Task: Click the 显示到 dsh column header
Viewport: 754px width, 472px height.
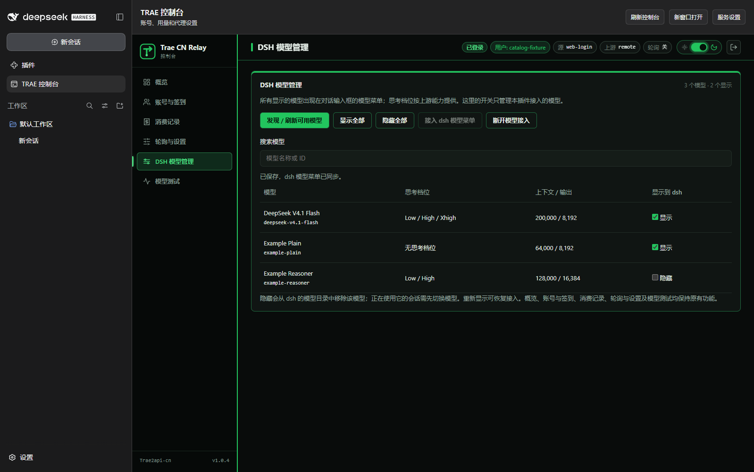Action: point(667,192)
